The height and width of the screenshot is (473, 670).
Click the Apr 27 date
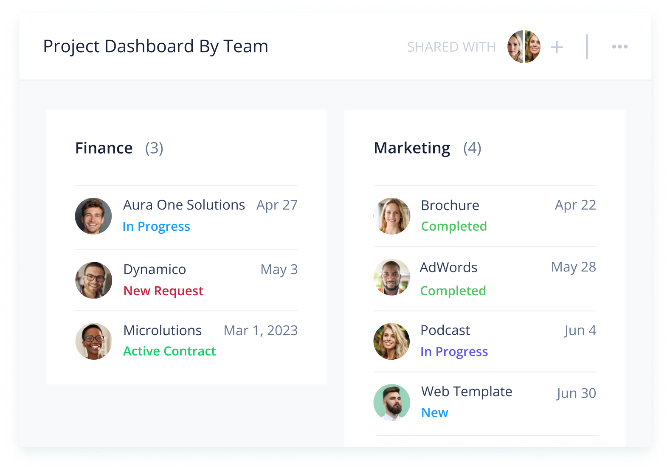point(277,205)
